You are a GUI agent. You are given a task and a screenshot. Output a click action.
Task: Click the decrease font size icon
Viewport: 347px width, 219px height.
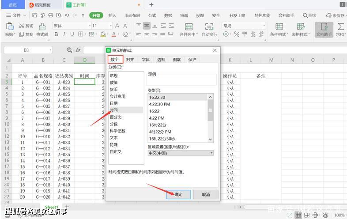pos(125,26)
